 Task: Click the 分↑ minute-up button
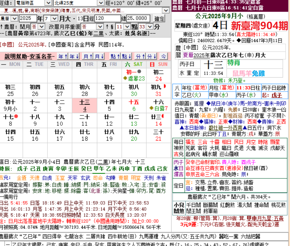[140, 56]
